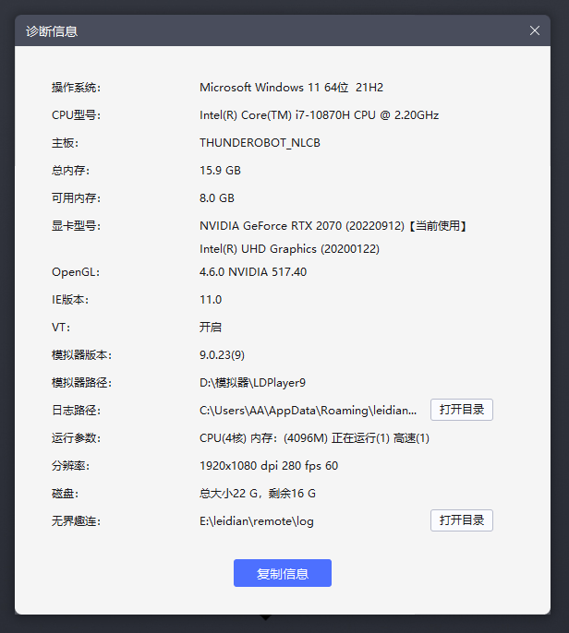Select the THUNDEROBOT_NLCB motherboard text

coord(260,143)
